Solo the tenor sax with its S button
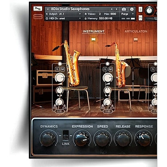This screenshot has width=167, height=167. (x=105, y=69)
